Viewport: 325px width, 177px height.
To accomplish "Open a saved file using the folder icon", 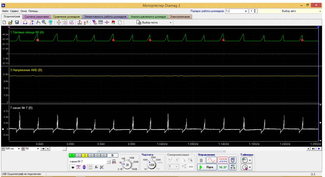I will (x=10, y=23).
